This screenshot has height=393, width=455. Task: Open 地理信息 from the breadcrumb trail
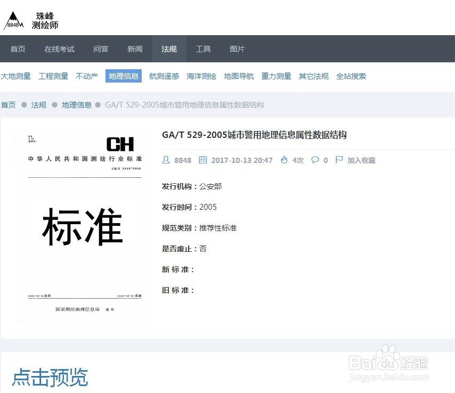76,105
